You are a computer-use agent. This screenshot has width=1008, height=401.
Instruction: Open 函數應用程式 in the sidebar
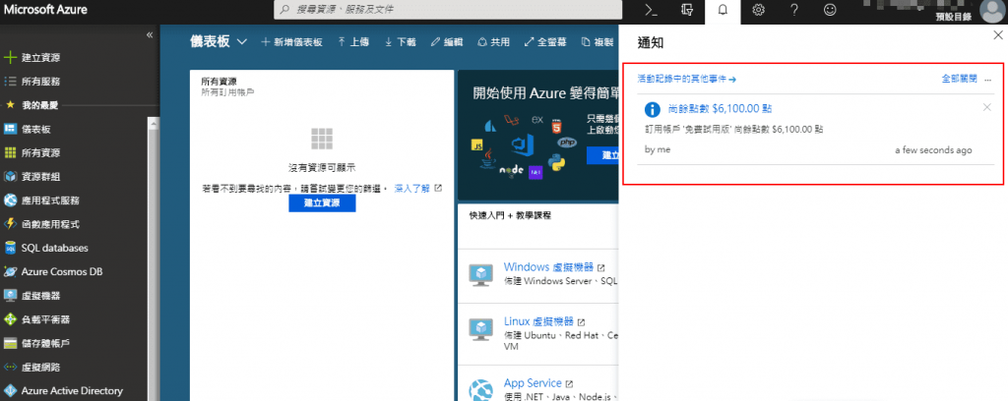pyautogui.click(x=50, y=224)
